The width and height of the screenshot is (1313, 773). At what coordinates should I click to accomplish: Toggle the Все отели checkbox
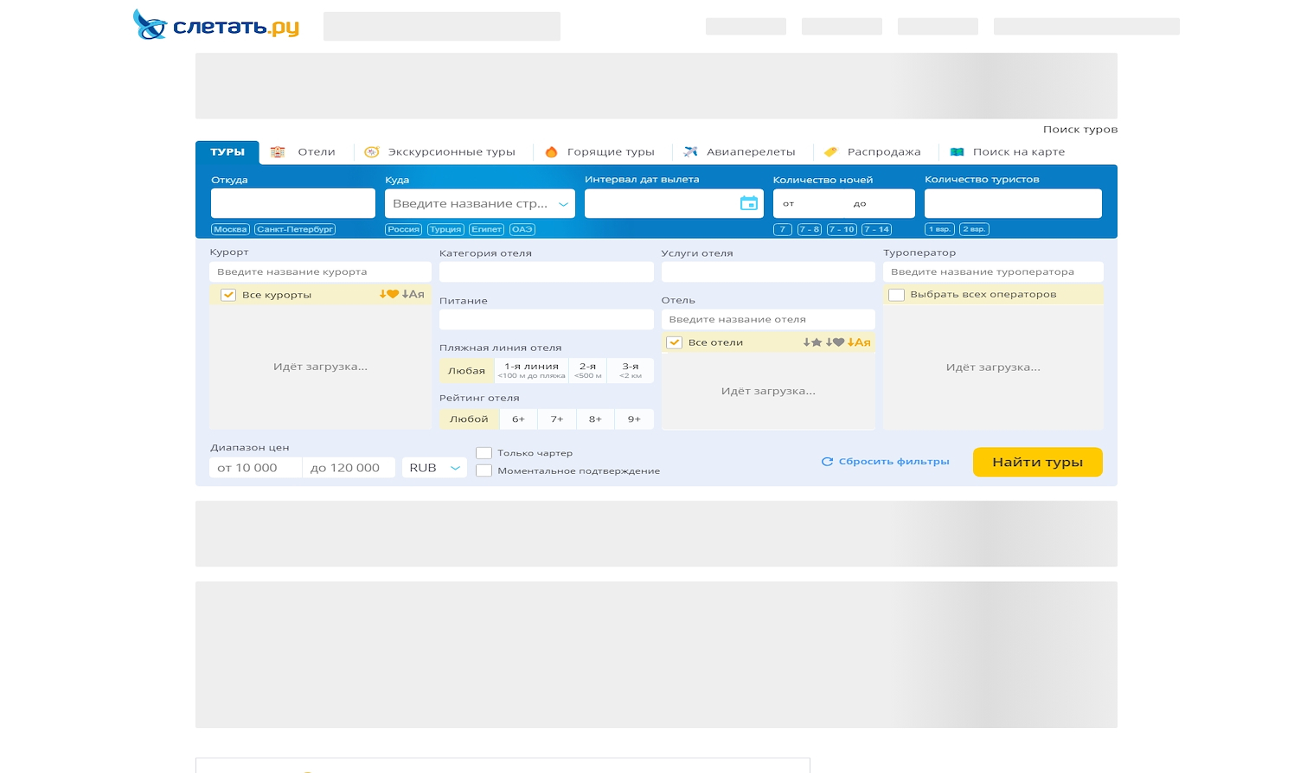pyautogui.click(x=675, y=342)
